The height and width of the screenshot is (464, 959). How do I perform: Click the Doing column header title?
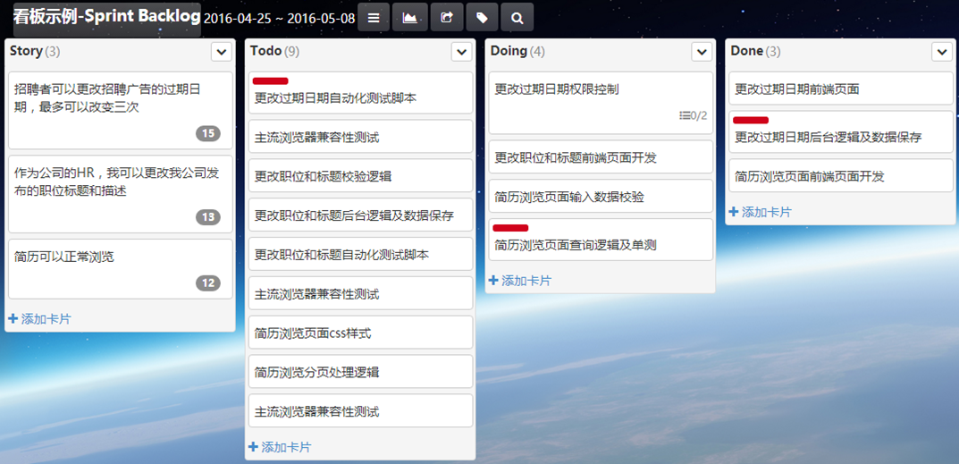click(x=509, y=52)
